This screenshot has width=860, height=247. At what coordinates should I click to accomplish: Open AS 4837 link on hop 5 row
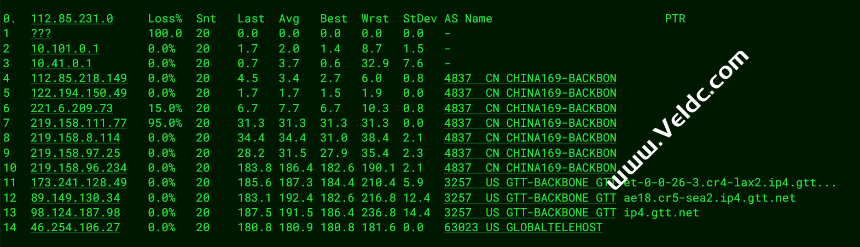(x=530, y=93)
